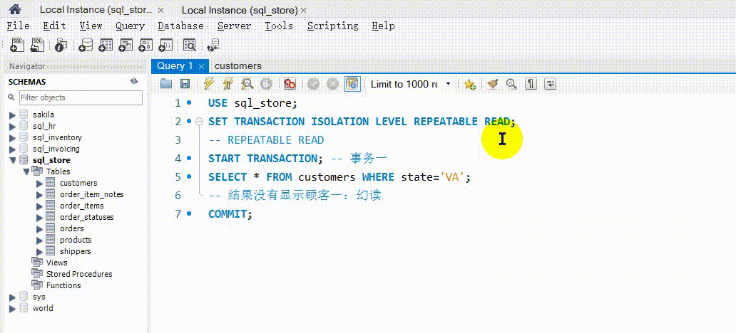Screen dimensions: 736x333
Task: Expand the sys schema
Action: click(x=11, y=297)
